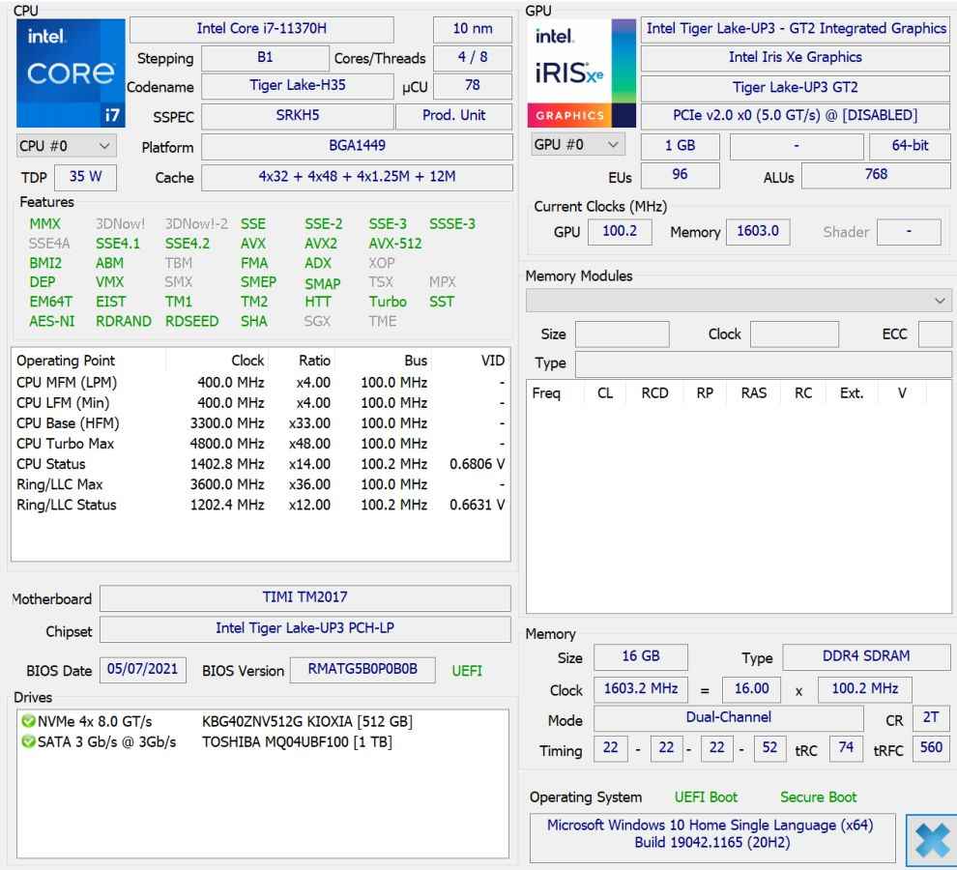Select the CPU MFM (LPM) row
The height and width of the screenshot is (870, 957).
coord(261,383)
